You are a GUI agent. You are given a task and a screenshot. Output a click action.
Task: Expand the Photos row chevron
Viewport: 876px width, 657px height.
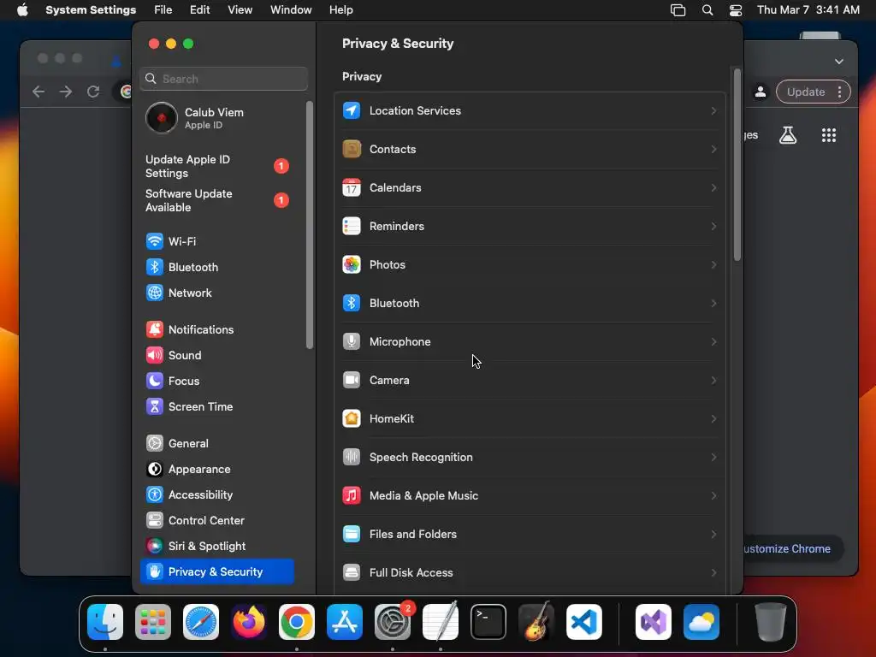(713, 265)
